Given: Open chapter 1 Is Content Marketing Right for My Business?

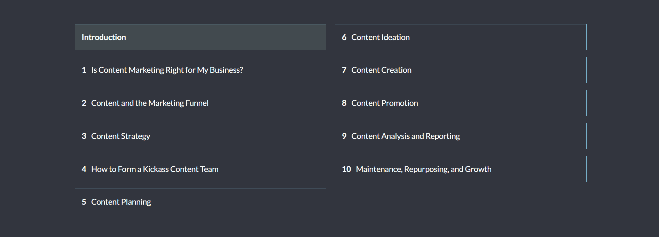Looking at the screenshot, I should [200, 70].
